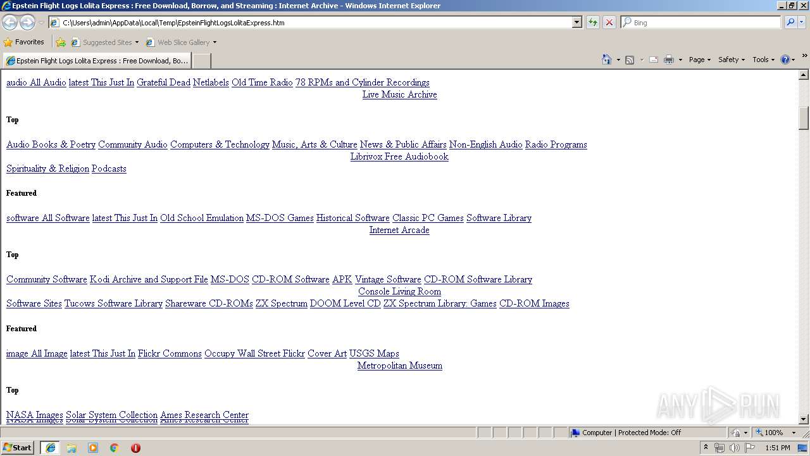Screen dimensions: 810x456
Task: Open the Podcasts link
Action: point(109,168)
